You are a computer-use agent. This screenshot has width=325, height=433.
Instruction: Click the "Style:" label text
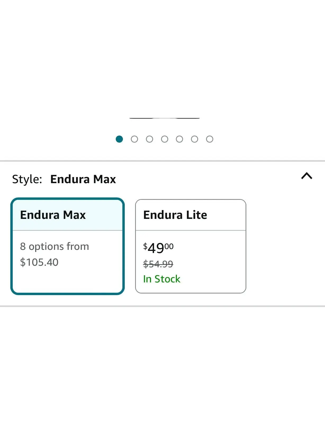pos(27,179)
